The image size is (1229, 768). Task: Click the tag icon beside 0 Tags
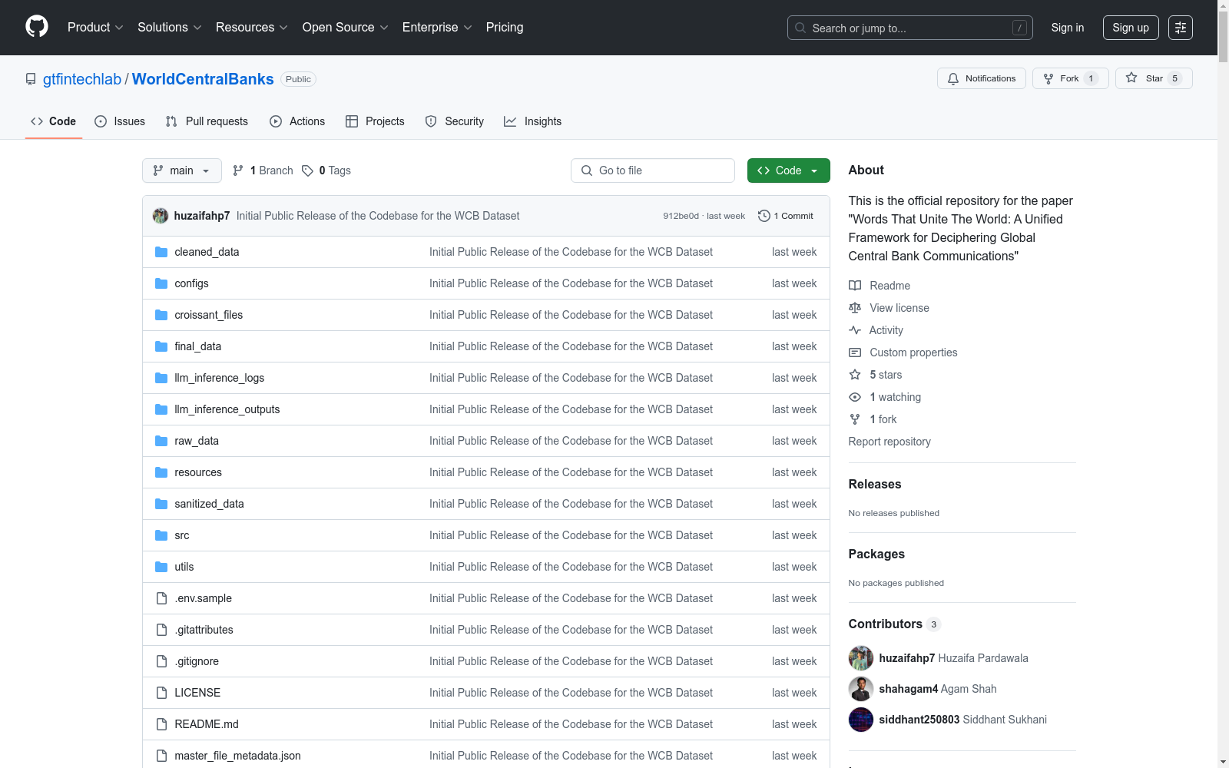(307, 170)
